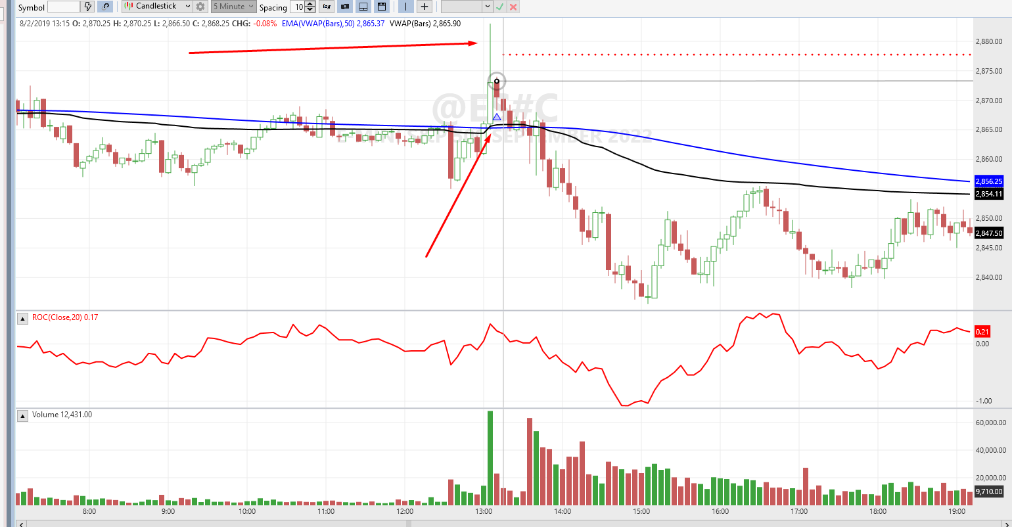
Task: Click into the Symbol input field
Action: (x=64, y=7)
